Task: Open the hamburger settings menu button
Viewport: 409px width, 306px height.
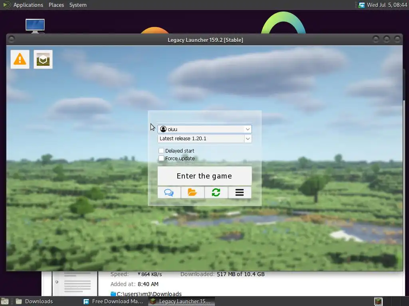Action: (x=240, y=192)
